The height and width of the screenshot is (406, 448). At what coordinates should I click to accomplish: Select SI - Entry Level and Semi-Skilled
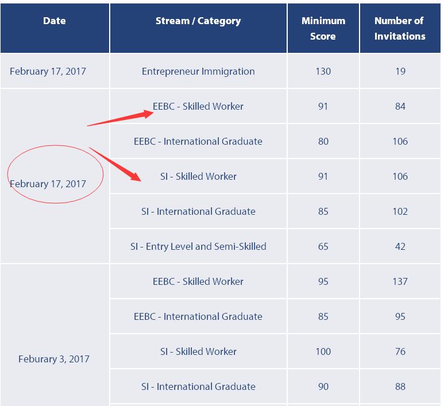tap(198, 246)
